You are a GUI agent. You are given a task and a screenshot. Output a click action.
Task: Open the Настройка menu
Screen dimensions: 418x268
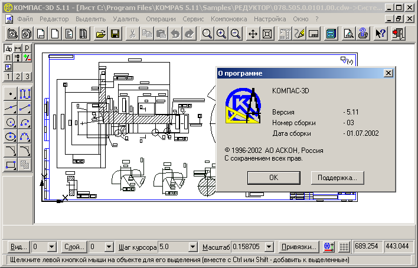pyautogui.click(x=270, y=19)
